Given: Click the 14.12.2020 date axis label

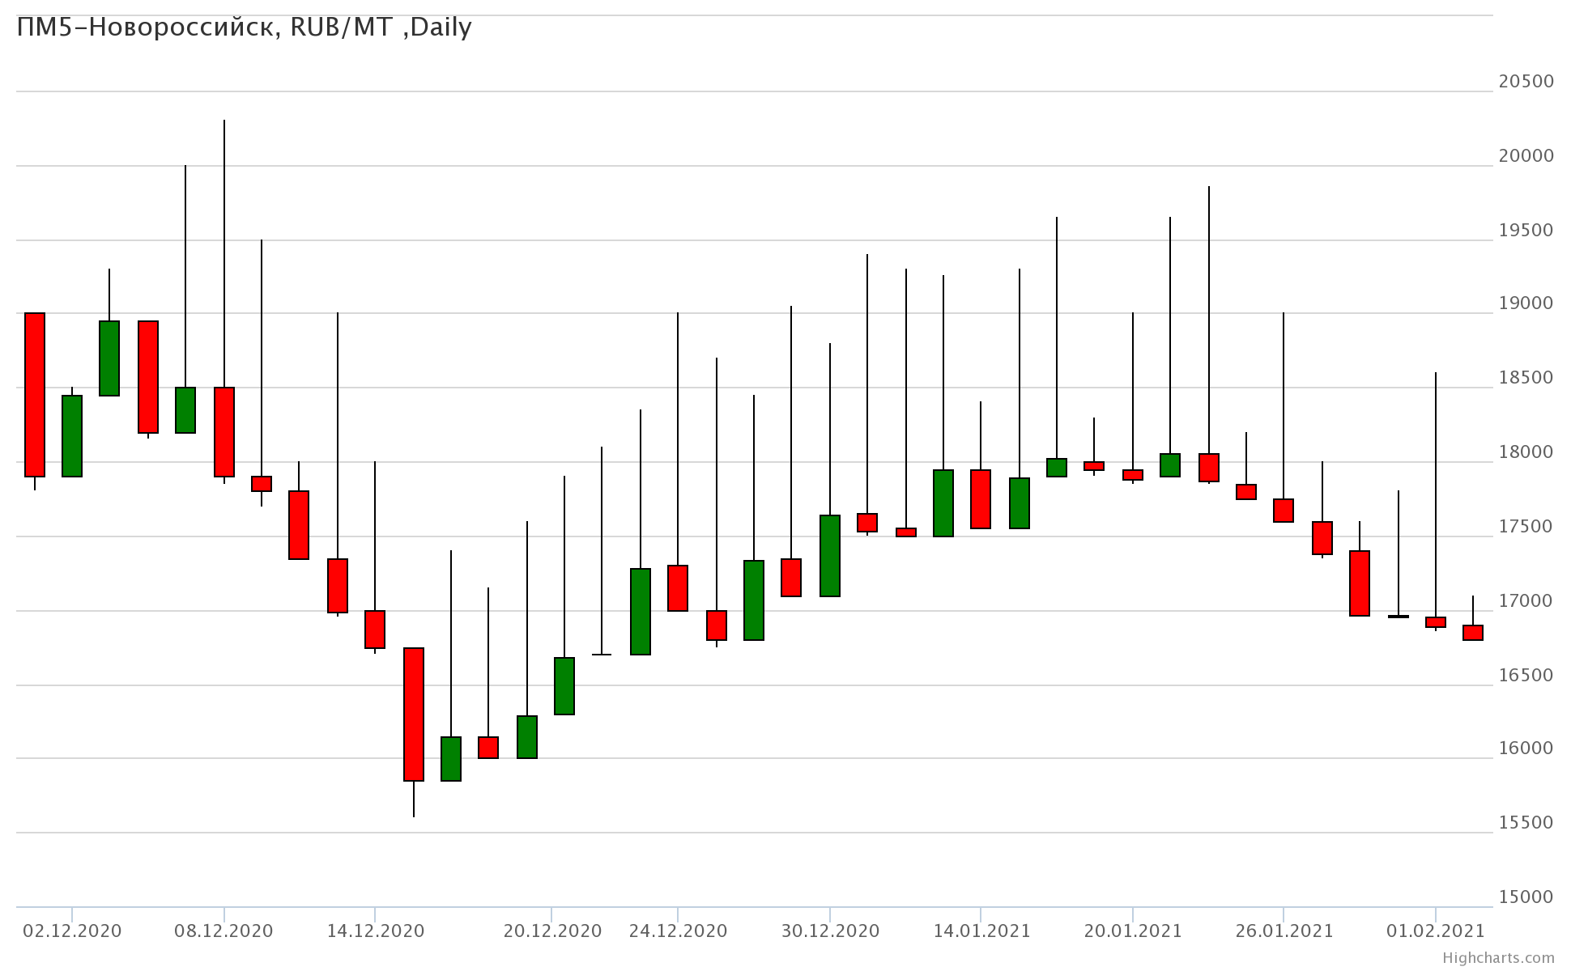Looking at the screenshot, I should [x=375, y=931].
